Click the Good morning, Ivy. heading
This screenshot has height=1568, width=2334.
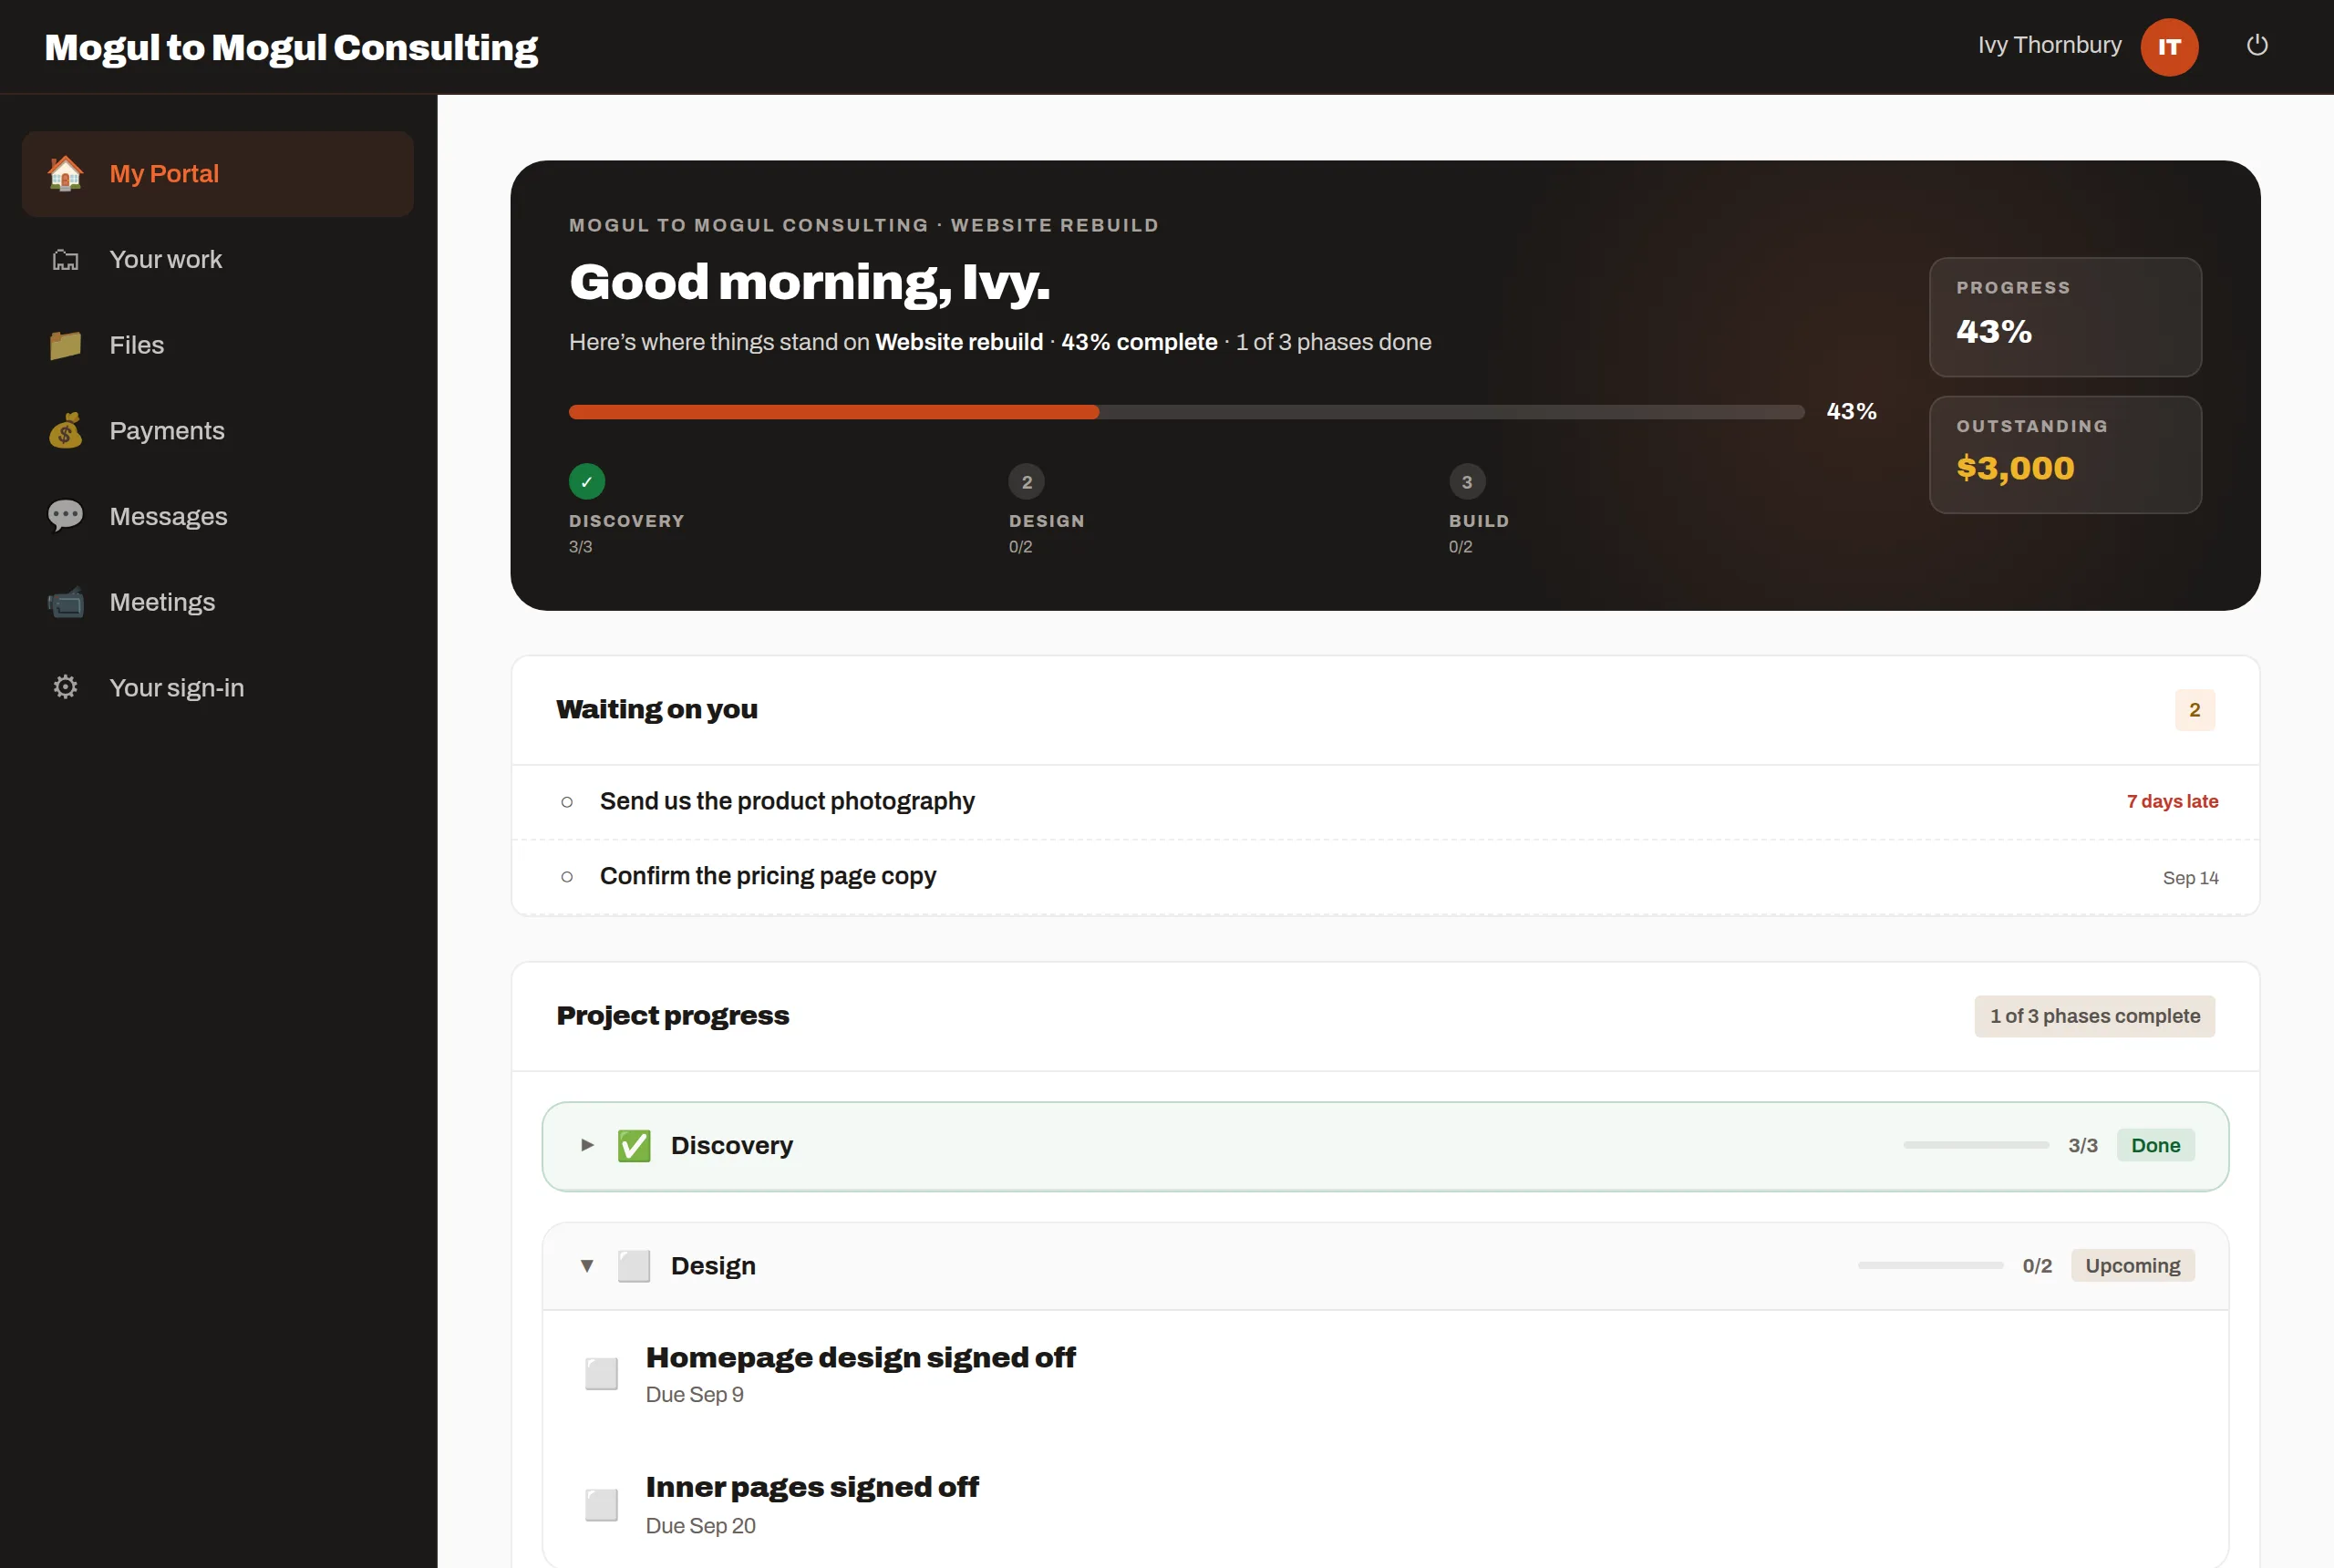coord(809,282)
